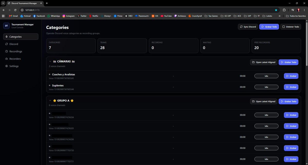
Task: Open Todos los favoritos folder
Action: (x=296, y=16)
